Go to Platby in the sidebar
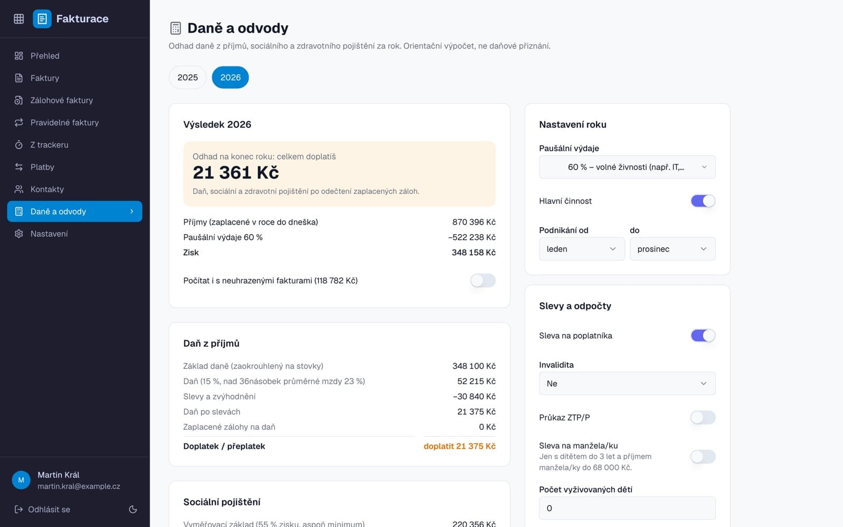This screenshot has width=843, height=527. pos(75,167)
